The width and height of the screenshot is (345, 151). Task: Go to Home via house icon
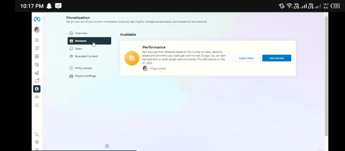pyautogui.click(x=37, y=40)
